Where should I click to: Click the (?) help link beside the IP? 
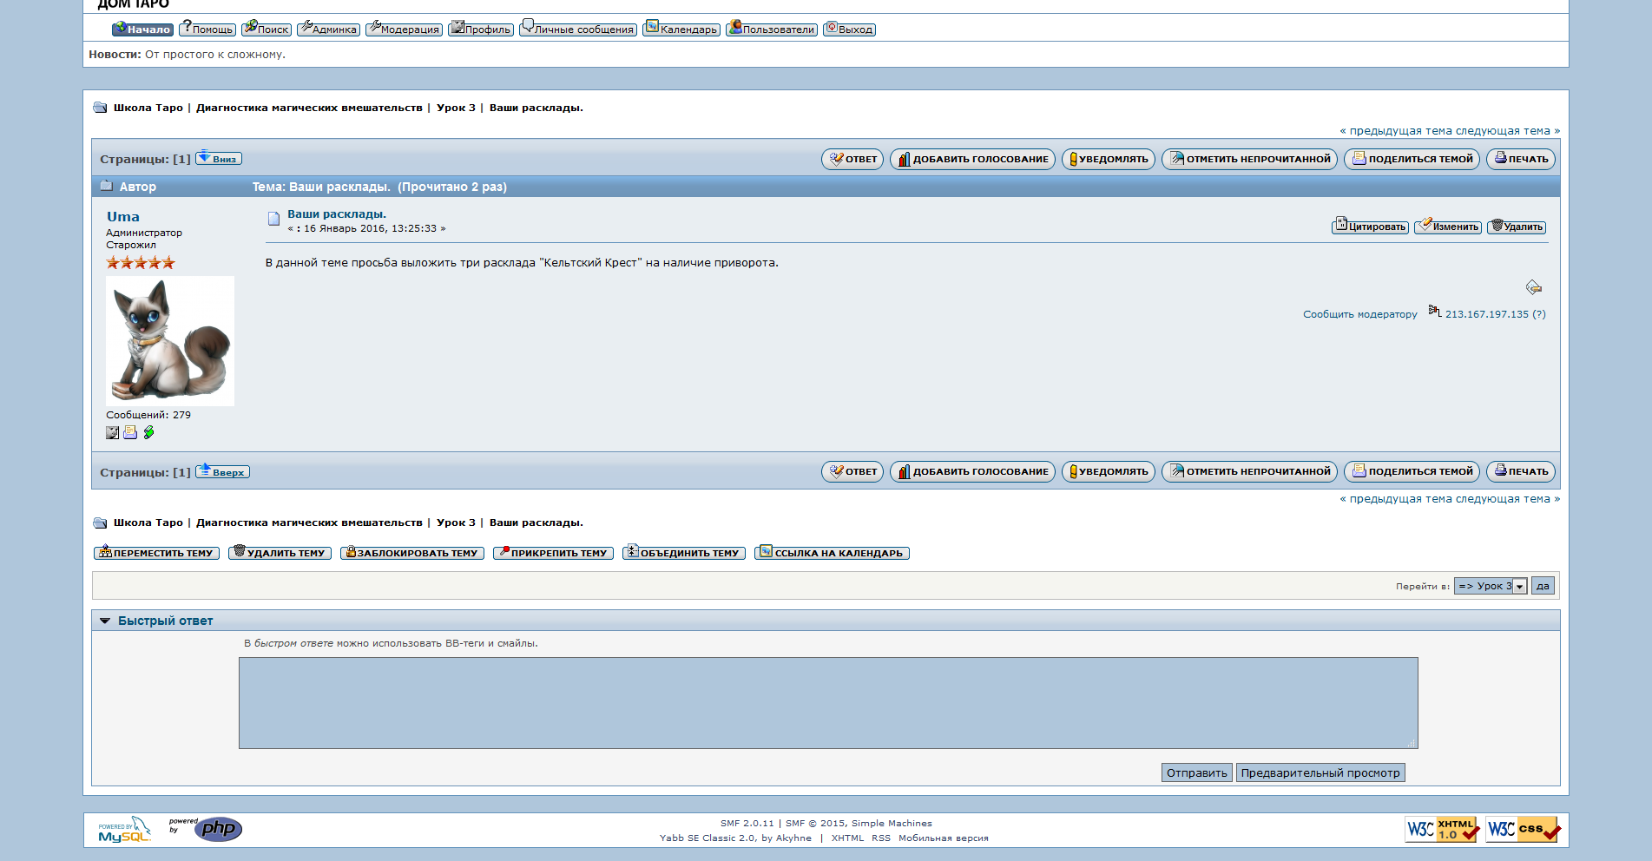[x=1539, y=314]
